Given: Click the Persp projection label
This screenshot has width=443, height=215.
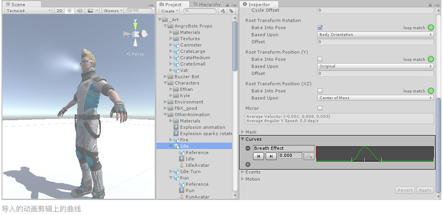Looking at the screenshot, I should pos(135,54).
